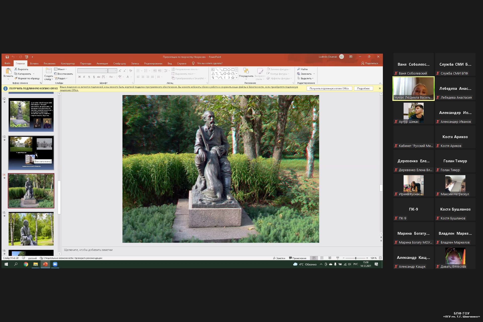This screenshot has height=322, width=483.
Task: Switch to the Конструктор tab
Action: (68, 63)
